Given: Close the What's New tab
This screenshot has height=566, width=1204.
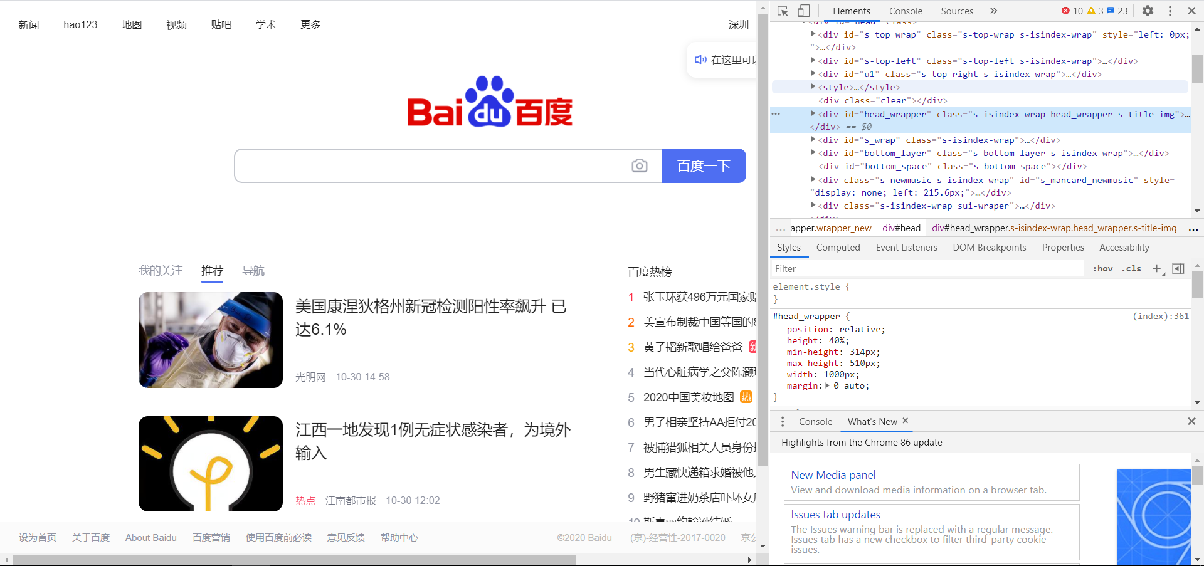Looking at the screenshot, I should tap(905, 421).
